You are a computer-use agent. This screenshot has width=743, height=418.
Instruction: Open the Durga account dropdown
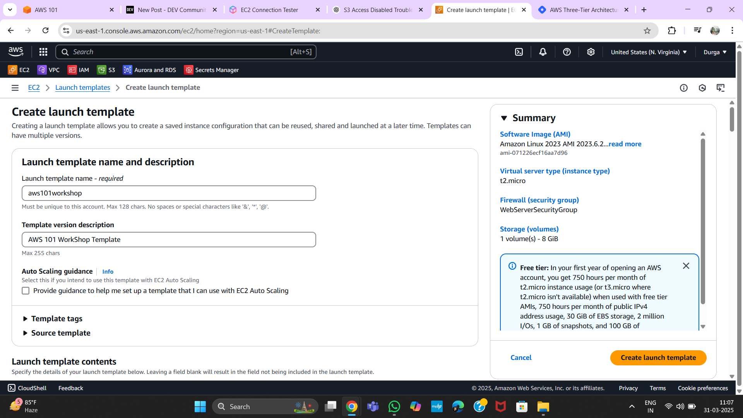715,52
